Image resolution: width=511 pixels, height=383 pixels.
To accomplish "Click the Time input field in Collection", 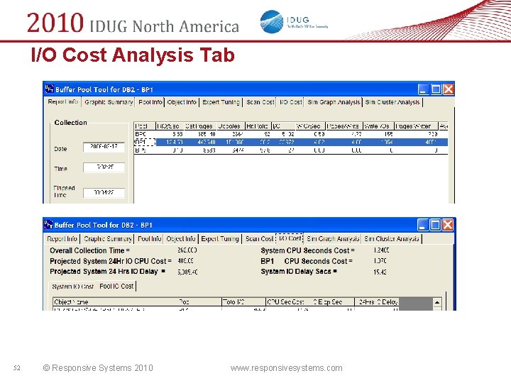I will (x=104, y=167).
